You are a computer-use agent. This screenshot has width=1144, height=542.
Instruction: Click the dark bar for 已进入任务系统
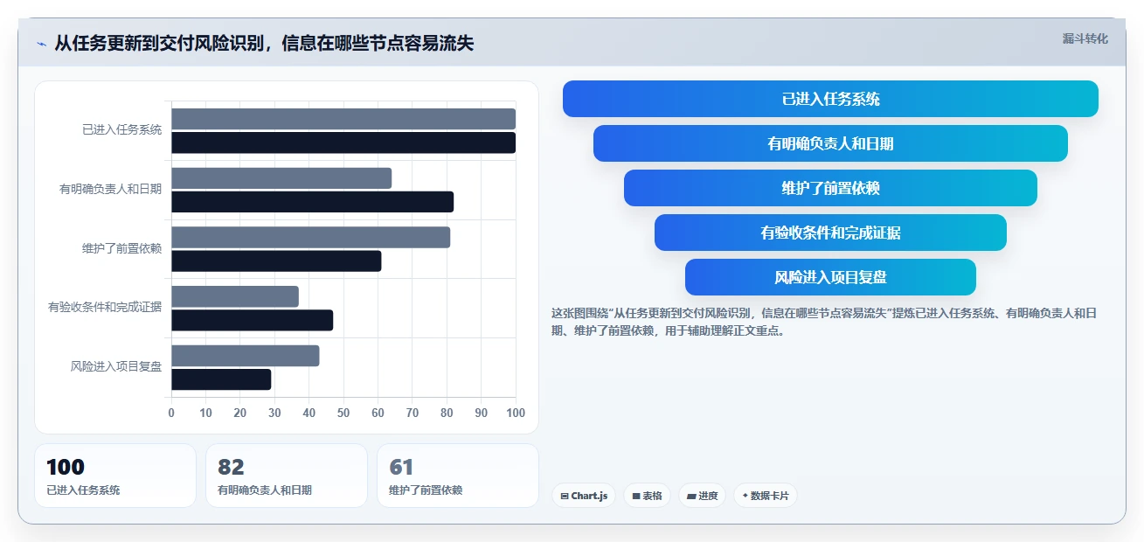(x=343, y=142)
